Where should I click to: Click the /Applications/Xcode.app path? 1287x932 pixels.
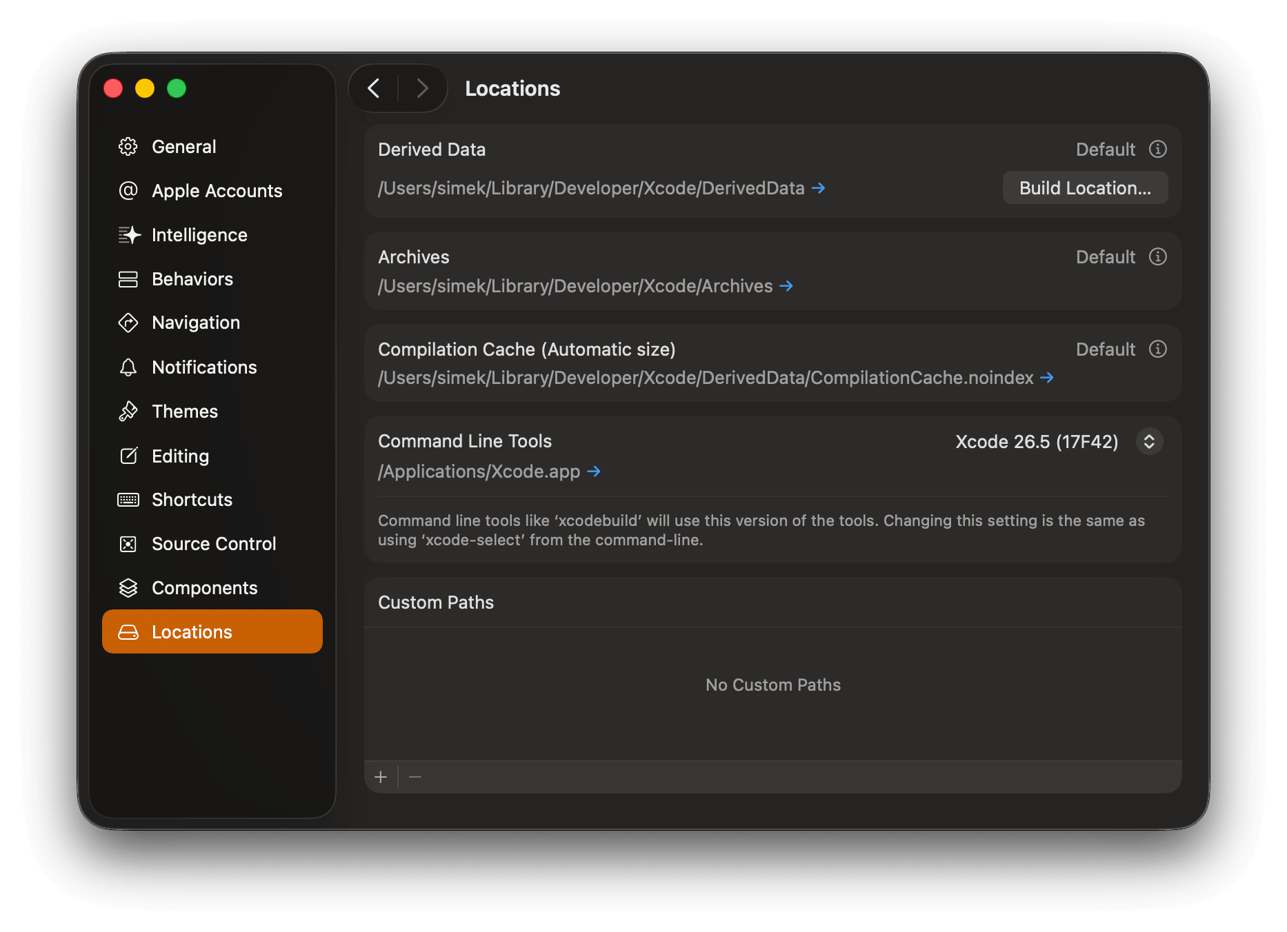pos(479,472)
